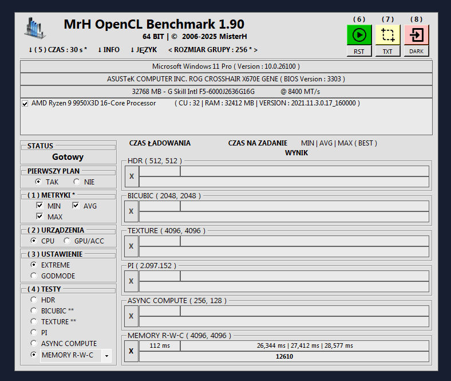Screen dimensions: 451x381
Task: Switch to DARK mode button
Action: tap(416, 51)
